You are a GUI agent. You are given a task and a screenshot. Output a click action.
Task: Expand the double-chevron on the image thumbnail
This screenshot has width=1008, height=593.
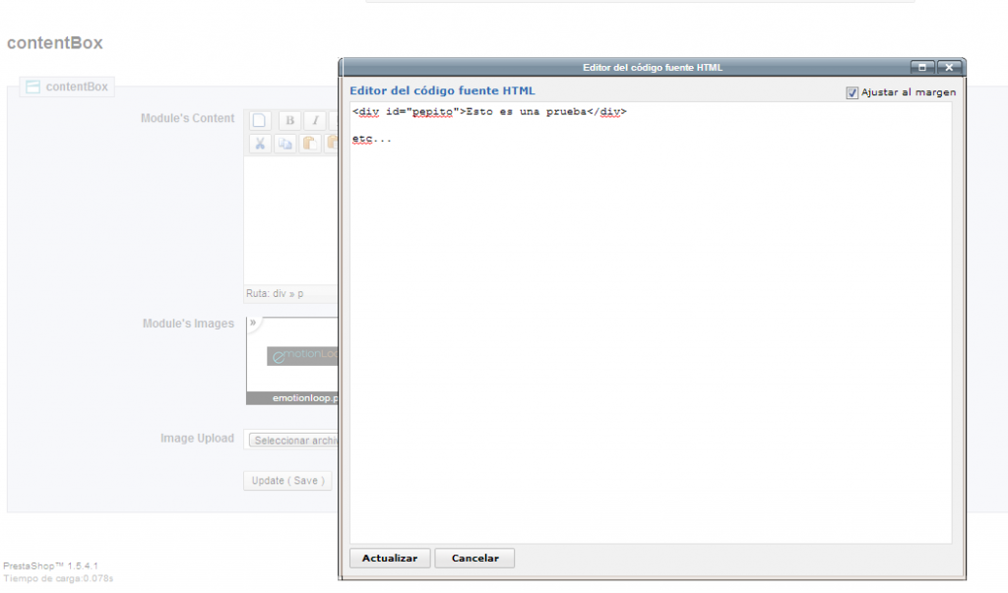point(253,323)
